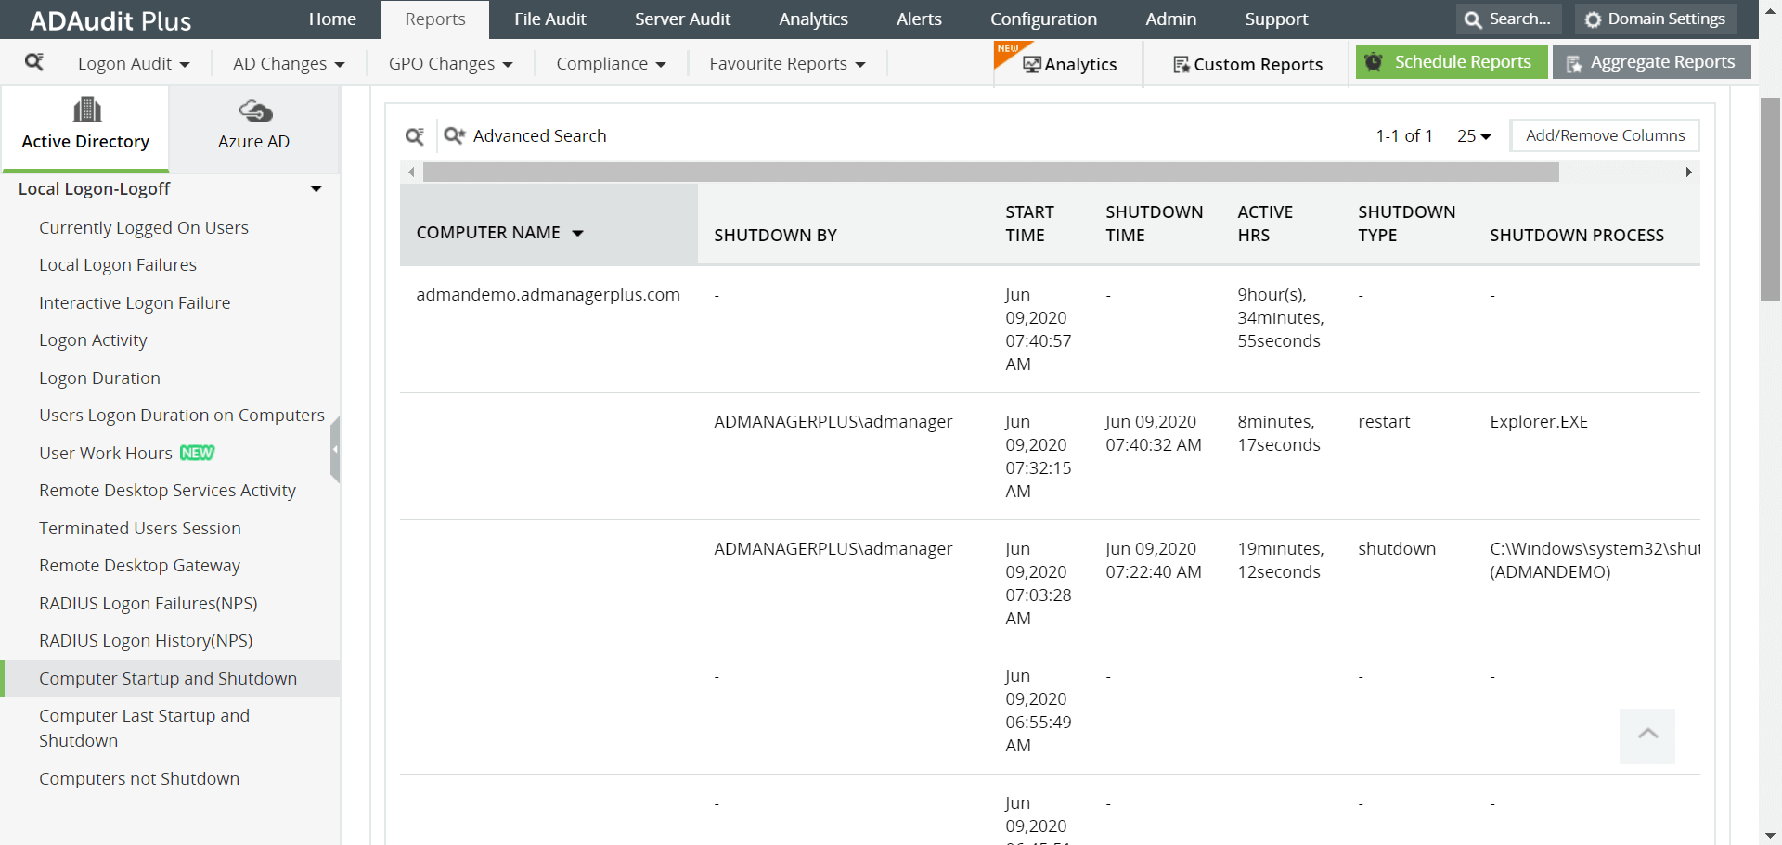1782x845 pixels.
Task: Click the ADAudit Plus logo
Action: click(110, 20)
